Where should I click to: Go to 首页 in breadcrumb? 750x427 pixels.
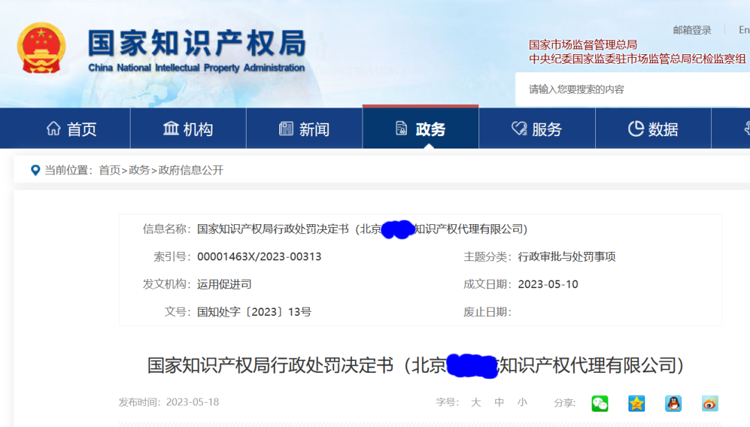point(110,170)
